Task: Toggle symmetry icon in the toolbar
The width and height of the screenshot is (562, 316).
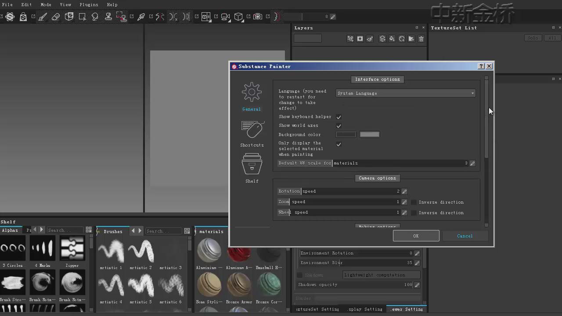Action: pyautogui.click(x=160, y=17)
